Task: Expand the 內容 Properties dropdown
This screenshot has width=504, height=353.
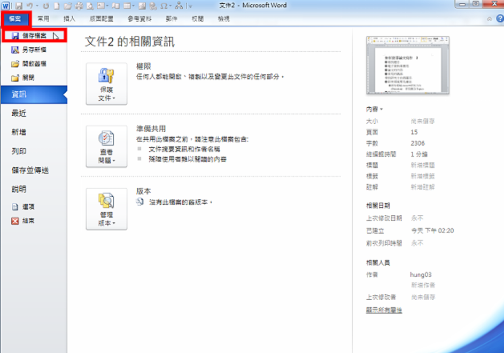Action: 375,109
